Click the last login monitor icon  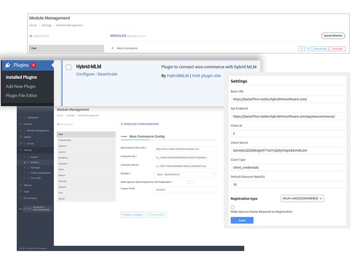tap(21, 209)
